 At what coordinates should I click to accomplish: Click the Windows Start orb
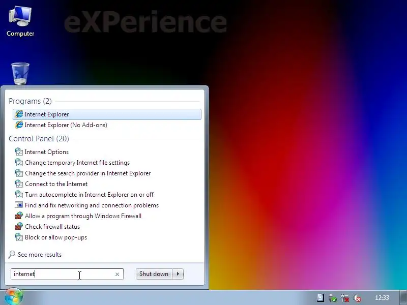tap(13, 297)
